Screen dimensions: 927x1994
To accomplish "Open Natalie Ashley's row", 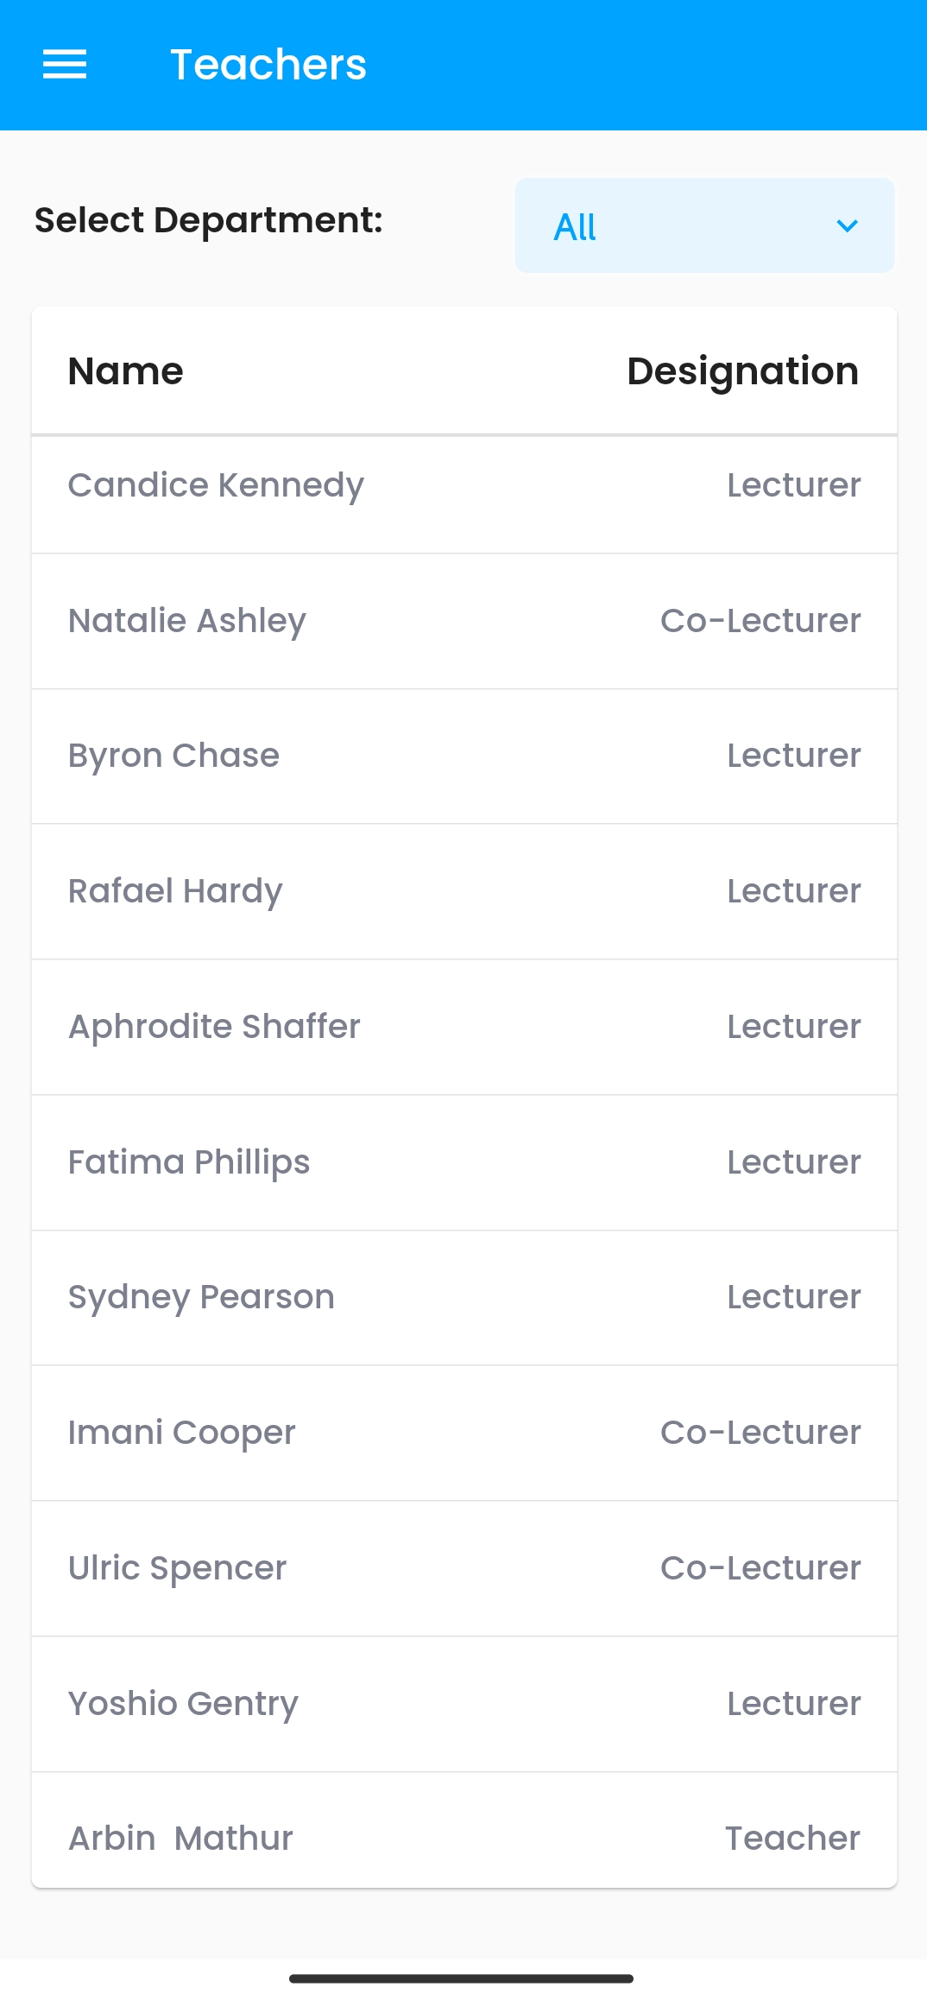I will 187,621.
